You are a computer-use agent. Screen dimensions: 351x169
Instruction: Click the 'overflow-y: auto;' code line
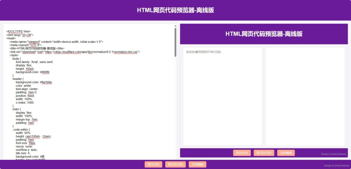point(27,150)
